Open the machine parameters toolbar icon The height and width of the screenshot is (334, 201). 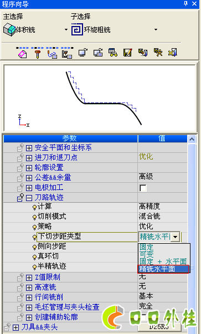pos(67,54)
